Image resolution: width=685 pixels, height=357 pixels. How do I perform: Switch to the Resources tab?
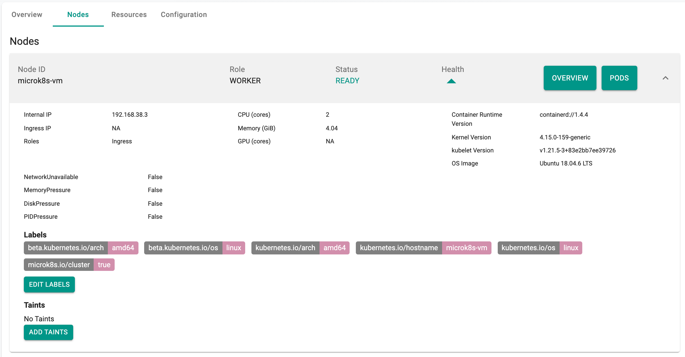tap(129, 14)
